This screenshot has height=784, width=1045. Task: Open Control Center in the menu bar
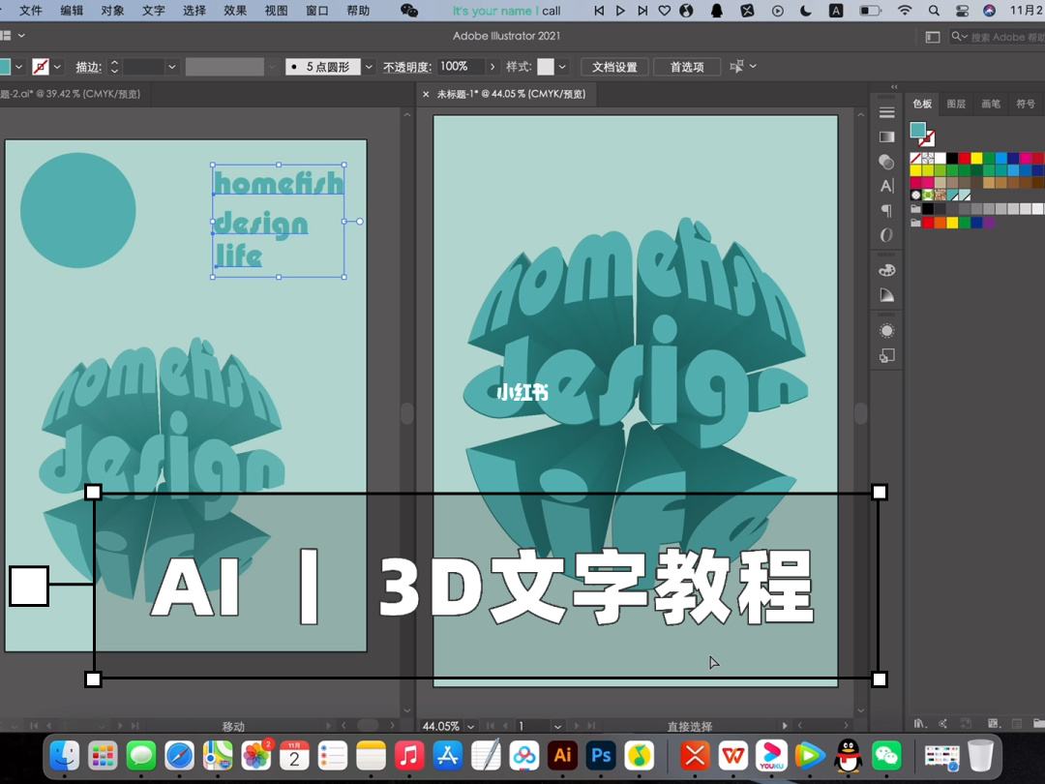click(962, 11)
